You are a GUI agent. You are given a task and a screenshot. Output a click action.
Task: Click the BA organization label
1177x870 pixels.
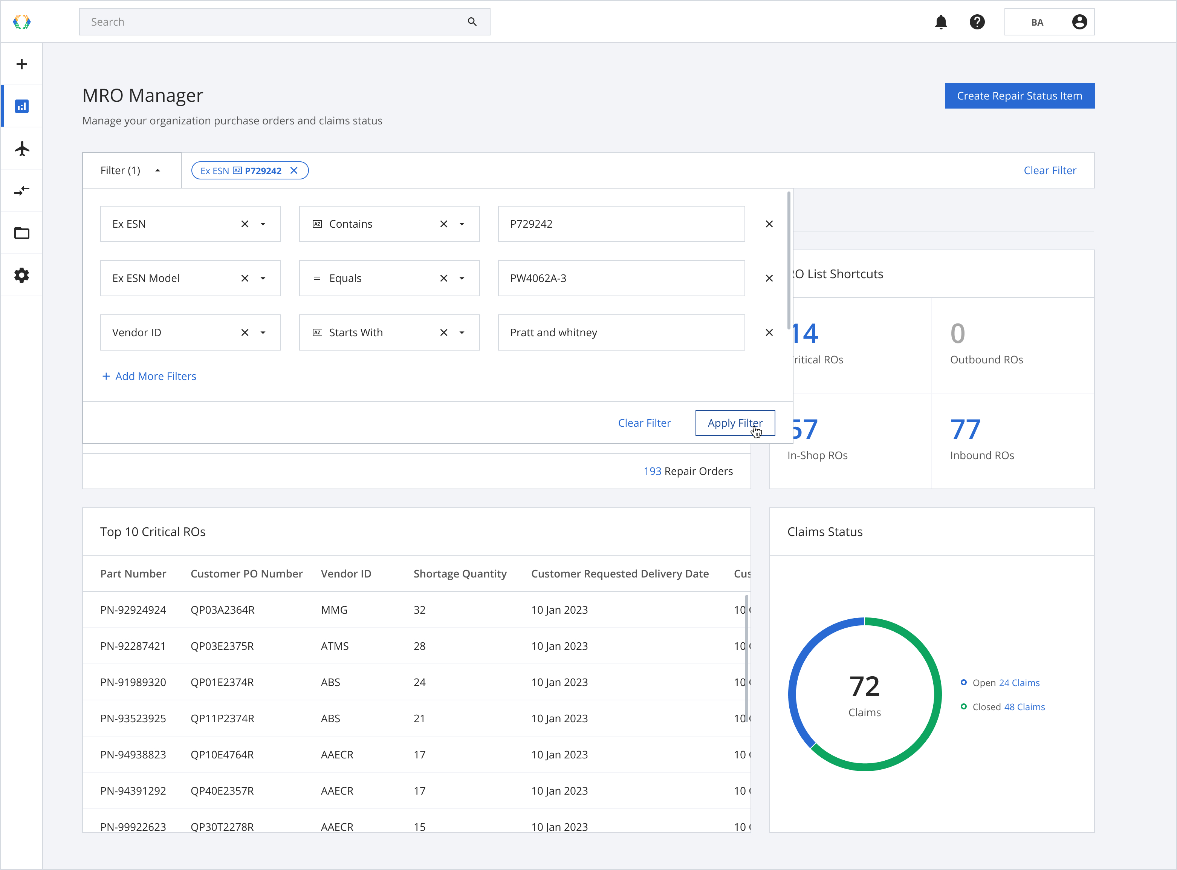pyautogui.click(x=1037, y=22)
